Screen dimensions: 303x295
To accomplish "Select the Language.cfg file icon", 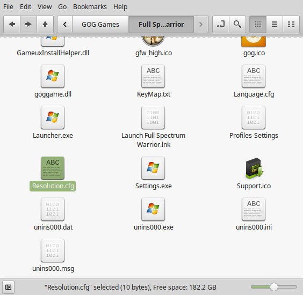I will coord(254,76).
